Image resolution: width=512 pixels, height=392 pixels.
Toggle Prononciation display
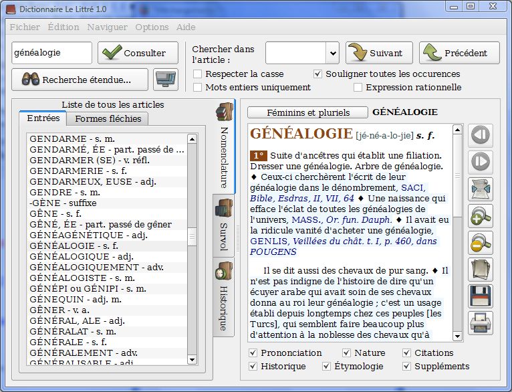(x=253, y=353)
